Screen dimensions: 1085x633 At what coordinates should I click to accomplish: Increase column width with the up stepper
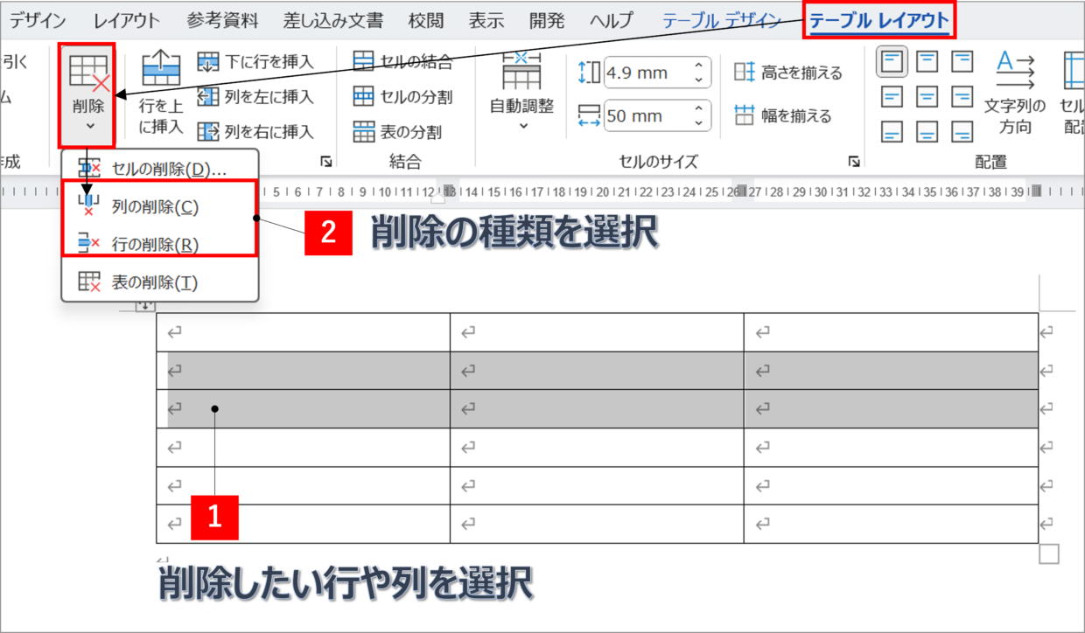point(698,109)
